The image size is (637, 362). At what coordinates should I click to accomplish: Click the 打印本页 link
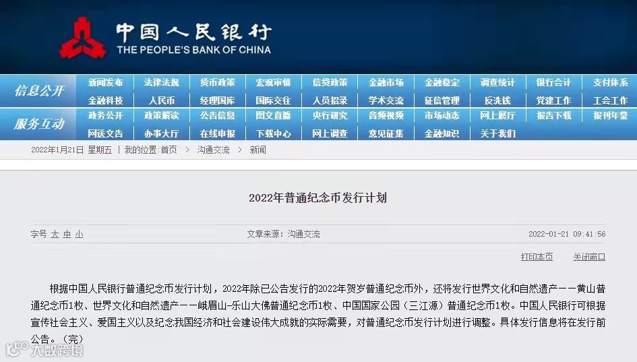[537, 257]
